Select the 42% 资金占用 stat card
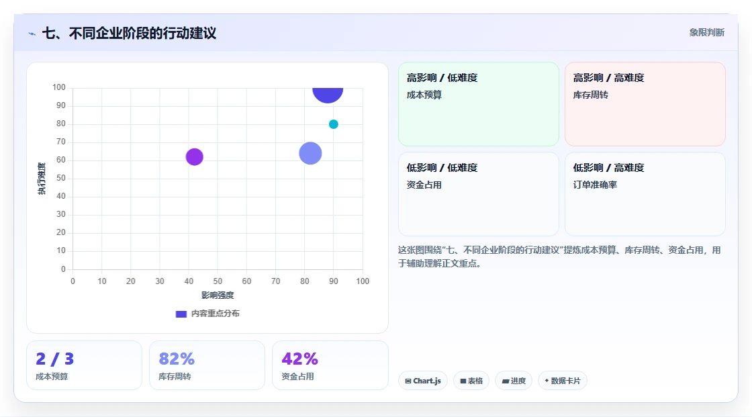Screen dimensions: 752x417 coord(330,366)
